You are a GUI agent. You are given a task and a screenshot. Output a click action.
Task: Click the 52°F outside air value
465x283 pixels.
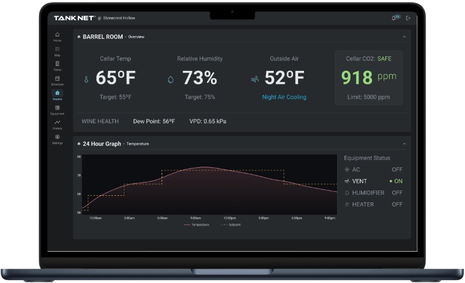tap(284, 78)
